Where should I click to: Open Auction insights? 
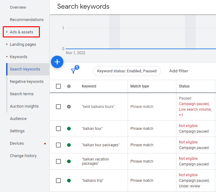click(x=24, y=106)
